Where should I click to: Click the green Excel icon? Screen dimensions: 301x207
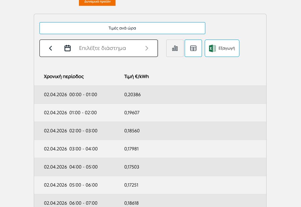tap(212, 48)
